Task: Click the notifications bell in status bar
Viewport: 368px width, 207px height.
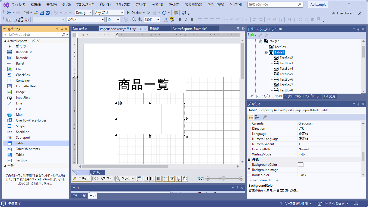Action: (356, 204)
